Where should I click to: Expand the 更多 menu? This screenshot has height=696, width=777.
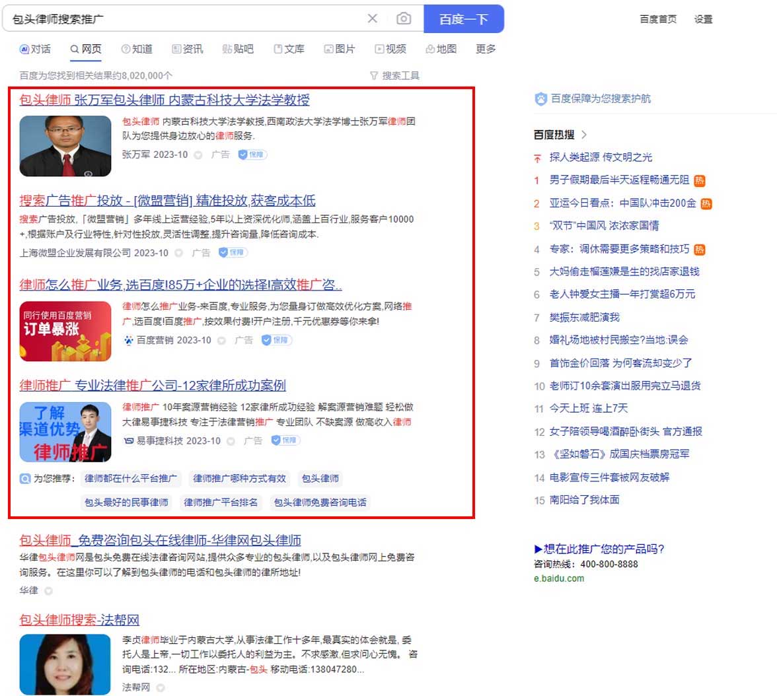[486, 49]
